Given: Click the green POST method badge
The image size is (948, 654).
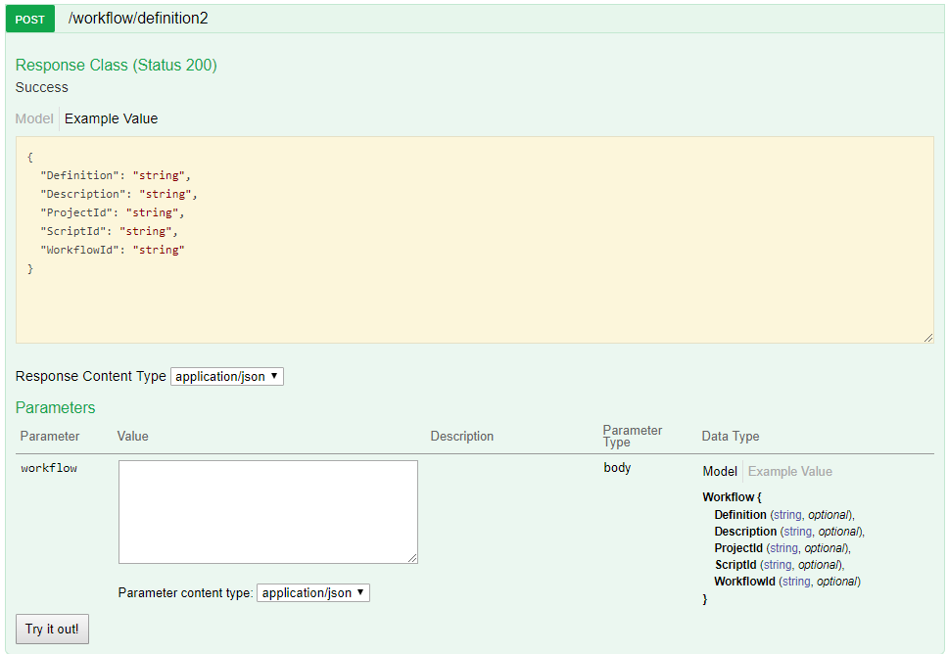Looking at the screenshot, I should [x=29, y=19].
